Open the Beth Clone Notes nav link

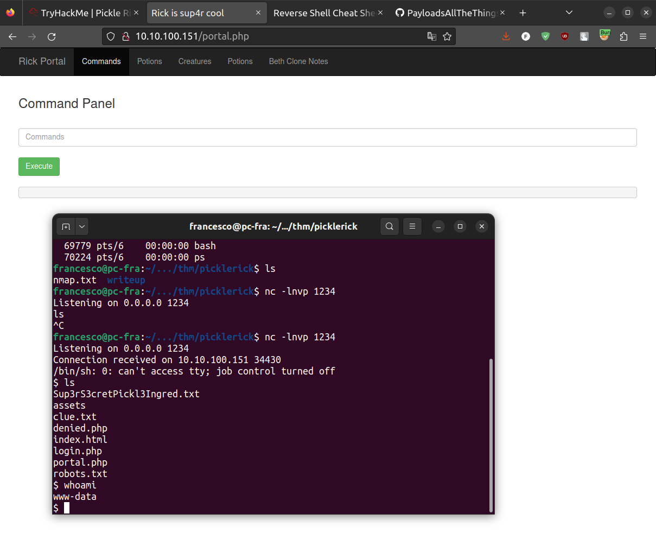(298, 61)
